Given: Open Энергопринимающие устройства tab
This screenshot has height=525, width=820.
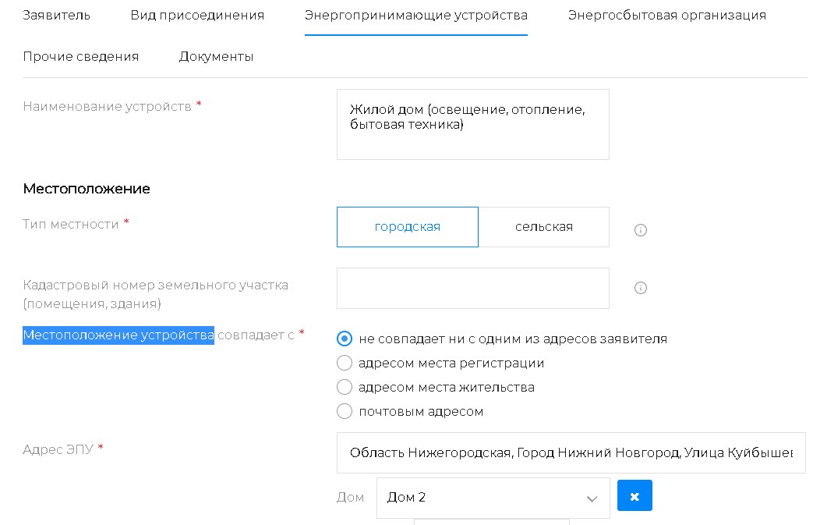Looking at the screenshot, I should pyautogui.click(x=415, y=16).
